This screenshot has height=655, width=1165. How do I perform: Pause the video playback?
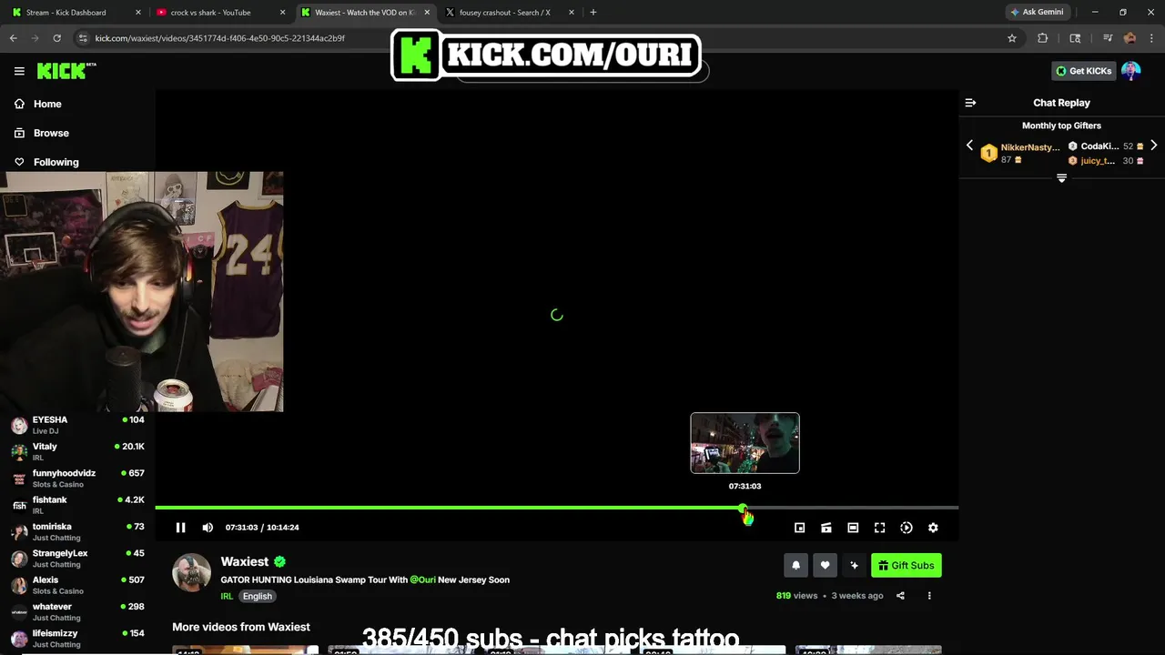pyautogui.click(x=180, y=528)
